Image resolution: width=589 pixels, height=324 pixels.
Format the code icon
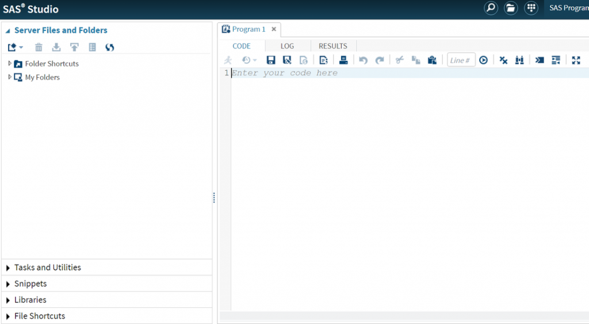[556, 60]
